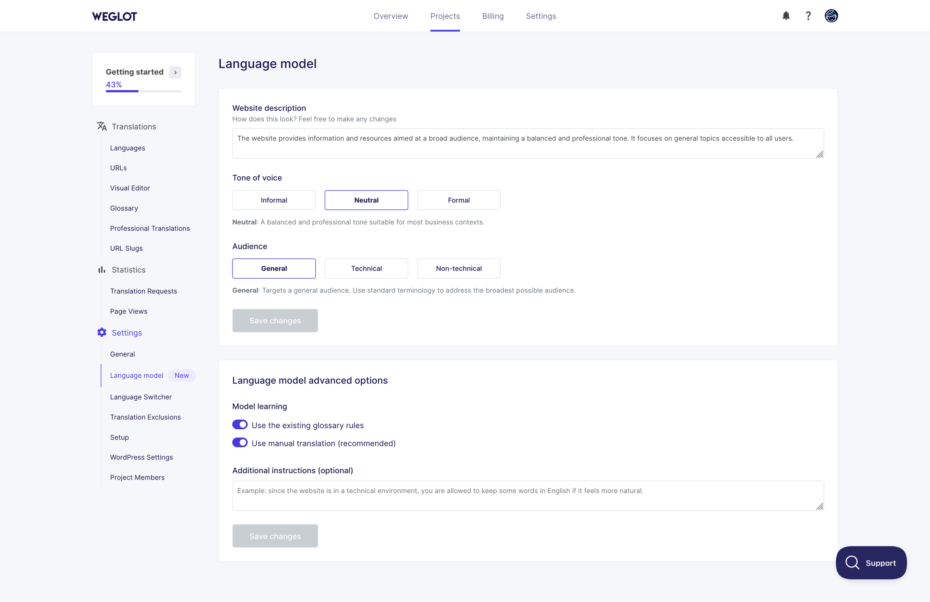930x602 pixels.
Task: Choose the Non-technical audience option
Action: click(458, 268)
